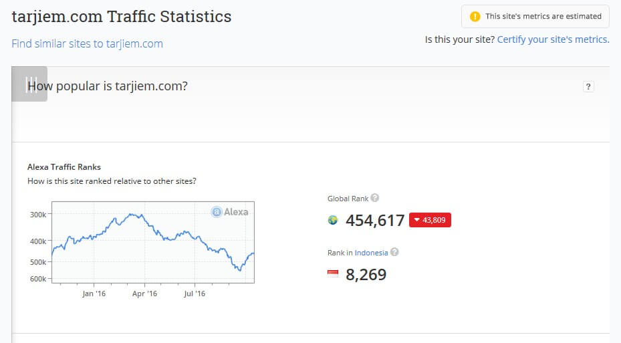Follow the Certify your site's metrics link
This screenshot has width=621, height=343.
click(553, 39)
